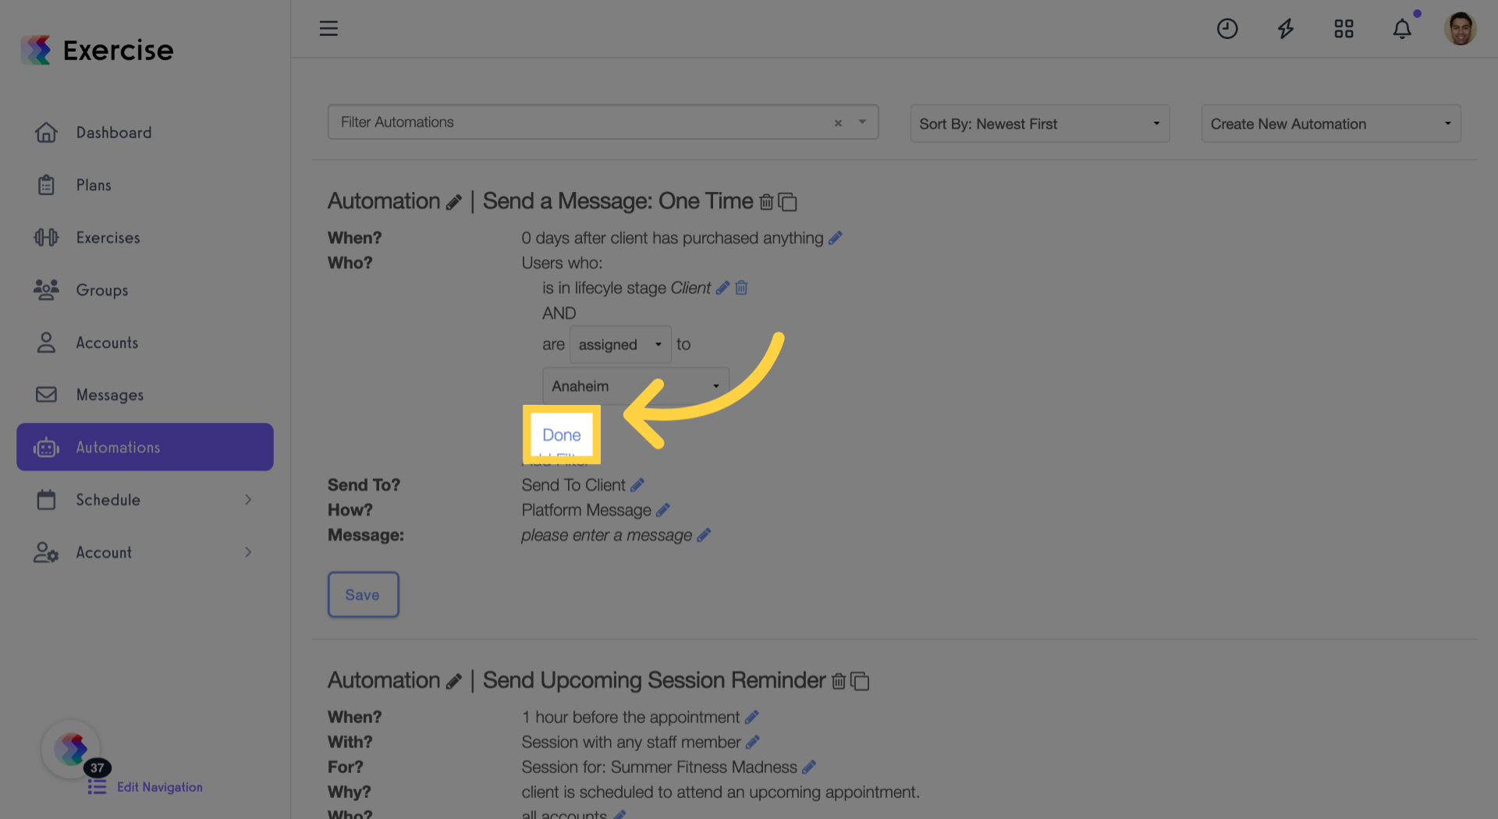Open the apps grid icon
The width and height of the screenshot is (1498, 819).
pyautogui.click(x=1344, y=29)
